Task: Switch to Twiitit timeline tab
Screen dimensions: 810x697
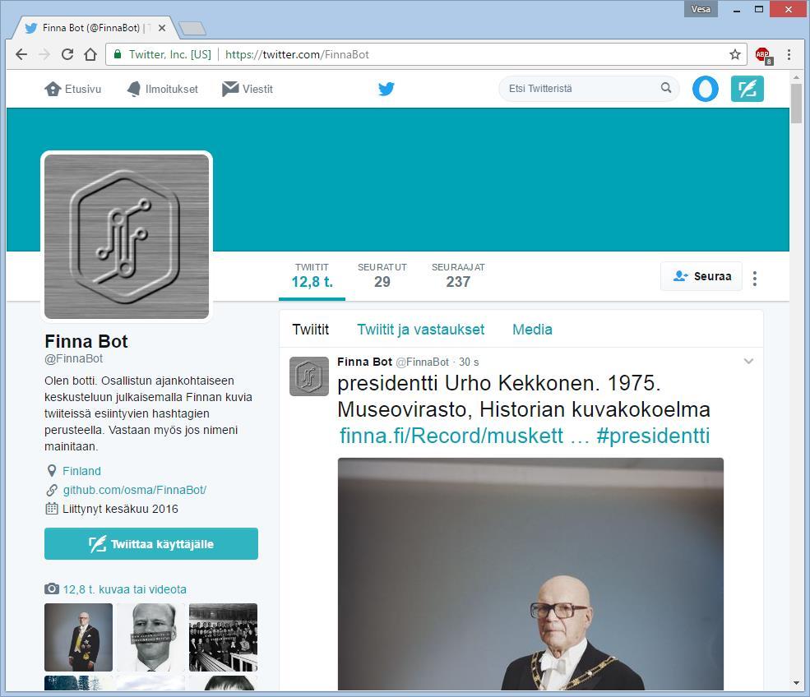Action: coord(311,330)
